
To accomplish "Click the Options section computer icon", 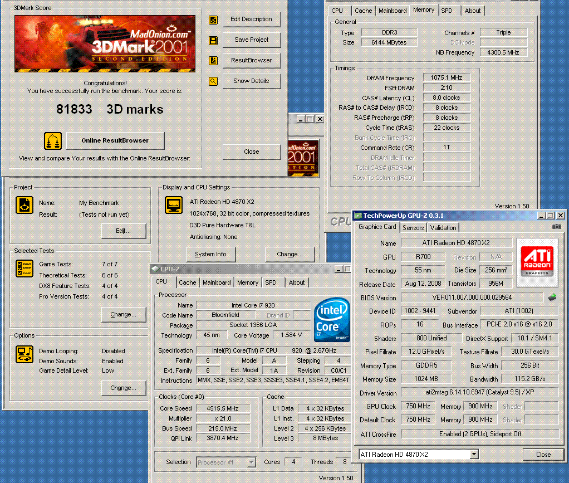I will coord(24,354).
